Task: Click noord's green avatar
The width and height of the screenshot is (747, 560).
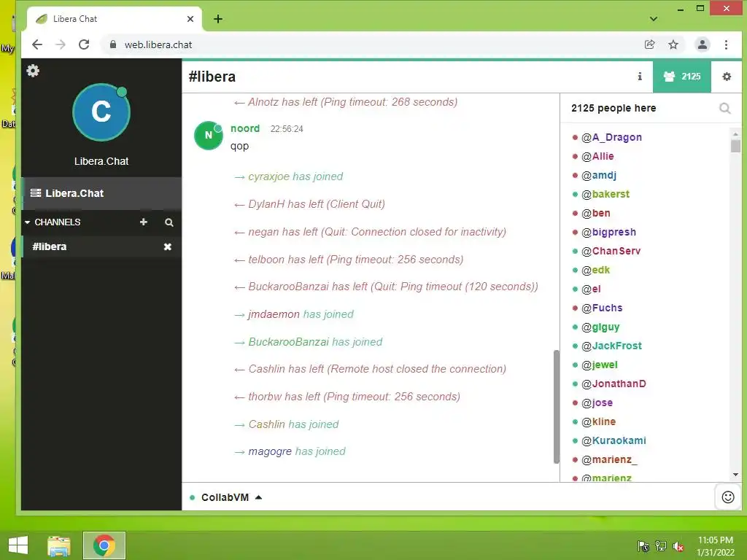Action: 208,136
